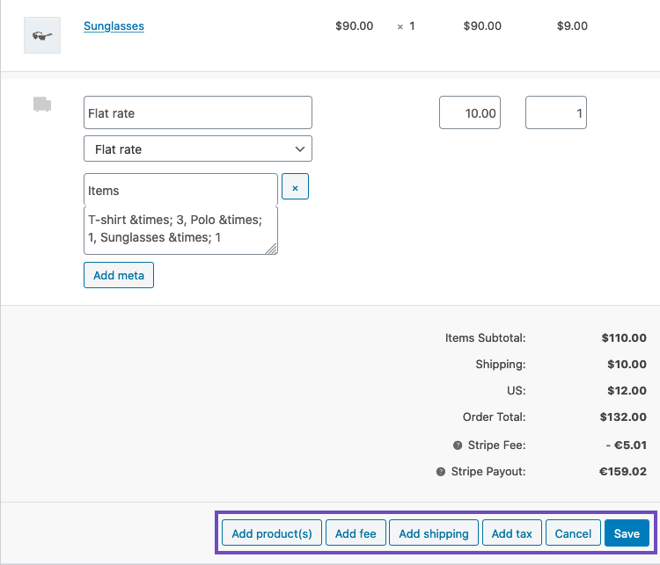Click the Flat rate shipping name field
Viewport: 660px width, 565px height.
click(x=198, y=112)
